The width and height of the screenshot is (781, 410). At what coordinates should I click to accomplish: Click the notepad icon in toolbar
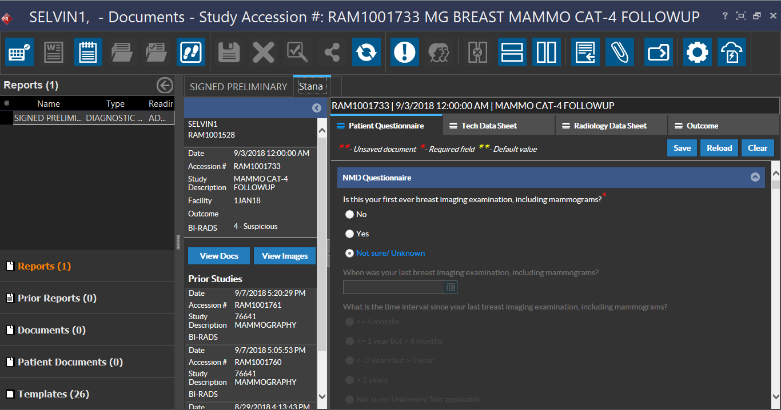88,52
